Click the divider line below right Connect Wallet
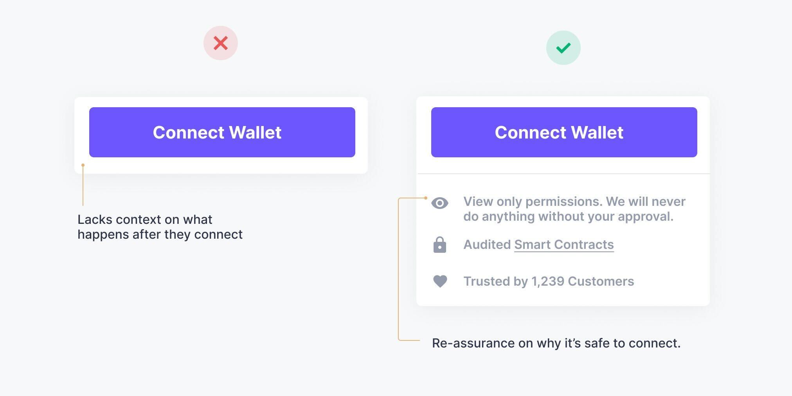Screen dimensions: 792x396 coord(563,174)
